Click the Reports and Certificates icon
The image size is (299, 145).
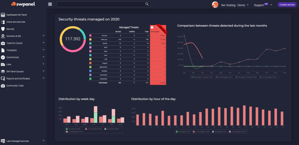point(3,79)
